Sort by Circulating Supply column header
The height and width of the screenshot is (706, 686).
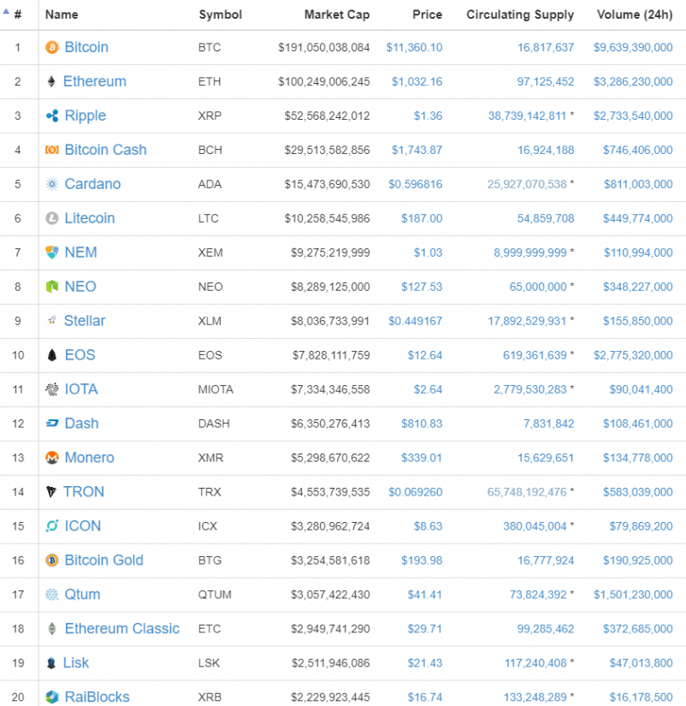[520, 15]
